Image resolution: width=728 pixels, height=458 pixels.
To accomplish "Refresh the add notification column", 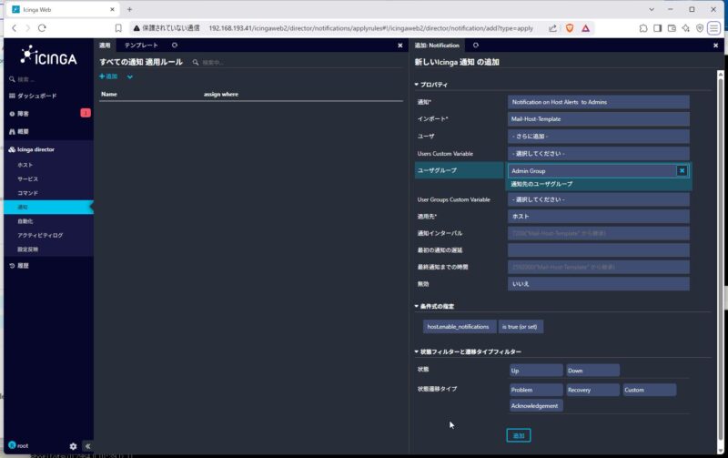I will click(x=476, y=45).
